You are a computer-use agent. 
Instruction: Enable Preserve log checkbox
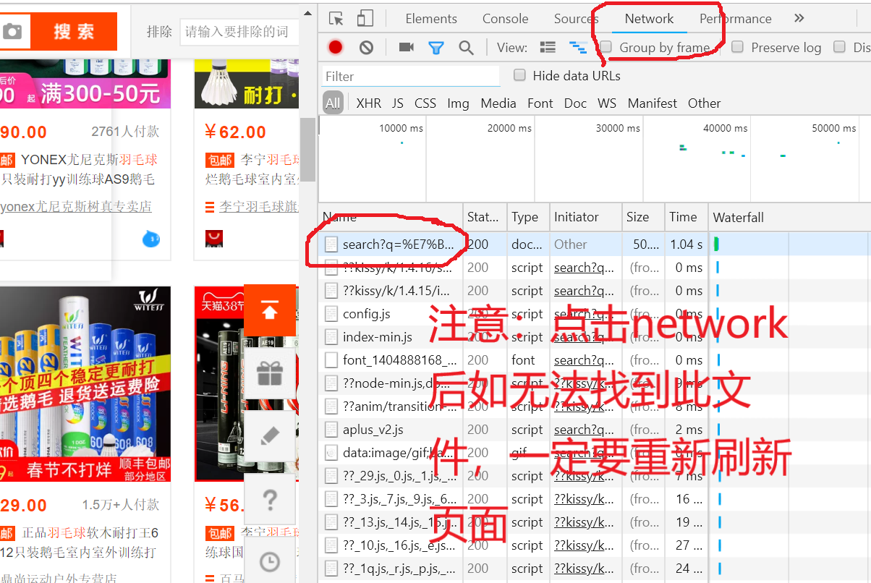click(x=737, y=47)
